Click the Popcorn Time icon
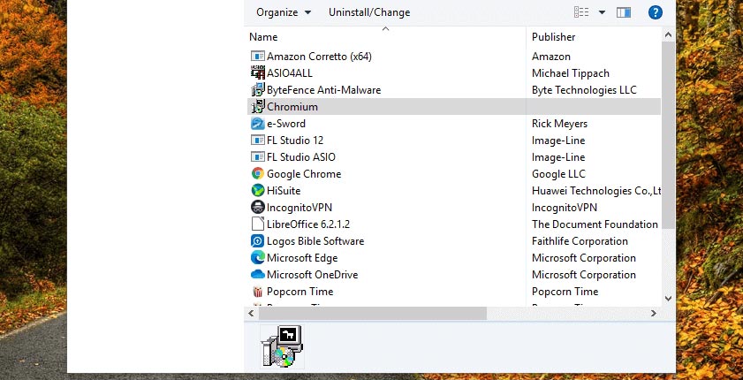 257,292
